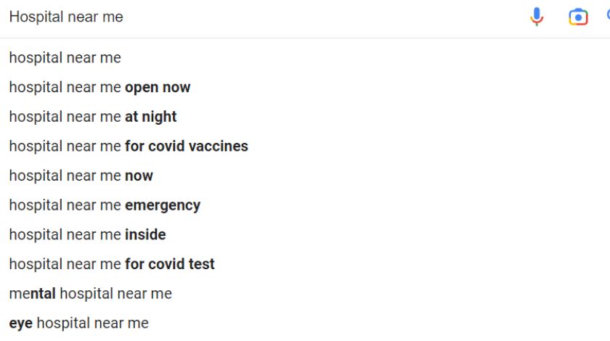Click the bold 'open now' text

(x=158, y=88)
